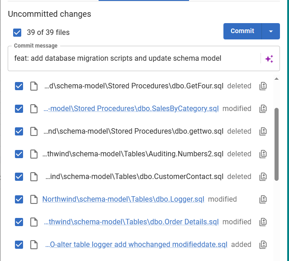Click the file action icon for dbo.SalesByCategory.sql
The image size is (289, 261).
click(x=263, y=108)
